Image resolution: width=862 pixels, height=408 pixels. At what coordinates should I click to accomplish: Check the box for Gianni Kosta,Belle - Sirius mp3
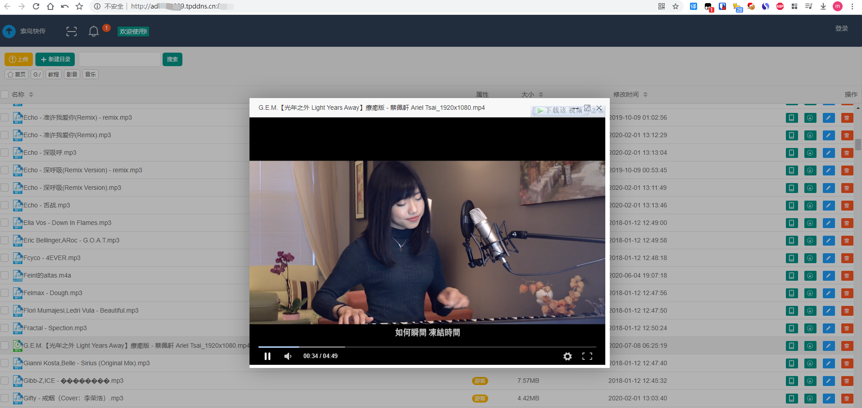coord(5,363)
